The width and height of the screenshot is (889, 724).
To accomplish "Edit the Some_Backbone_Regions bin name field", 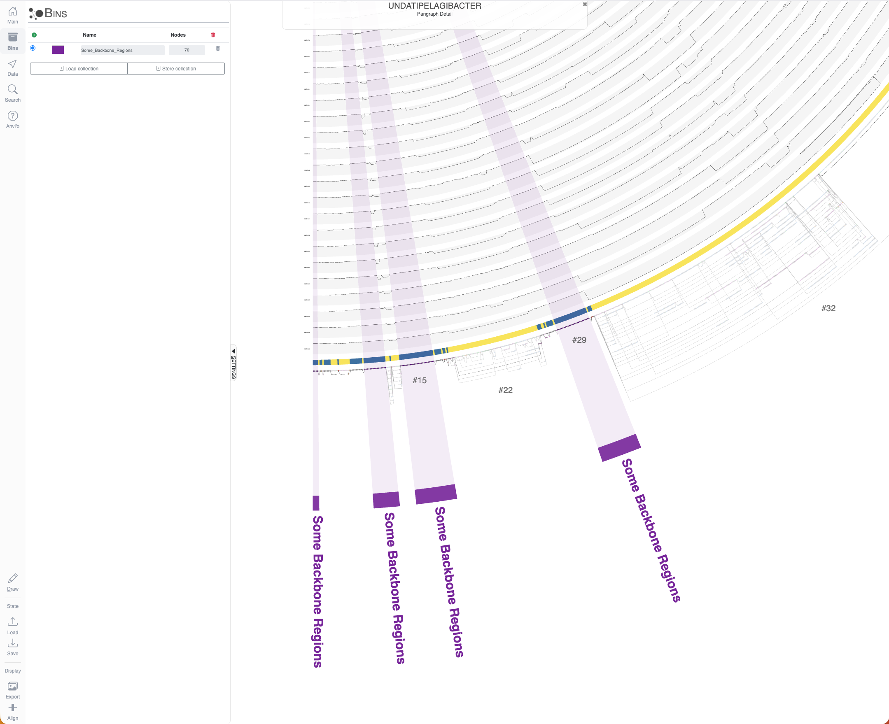I will pos(122,51).
